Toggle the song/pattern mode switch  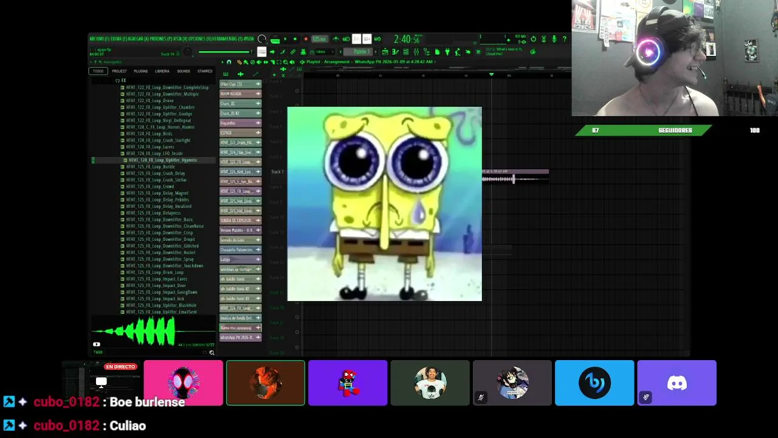275,39
